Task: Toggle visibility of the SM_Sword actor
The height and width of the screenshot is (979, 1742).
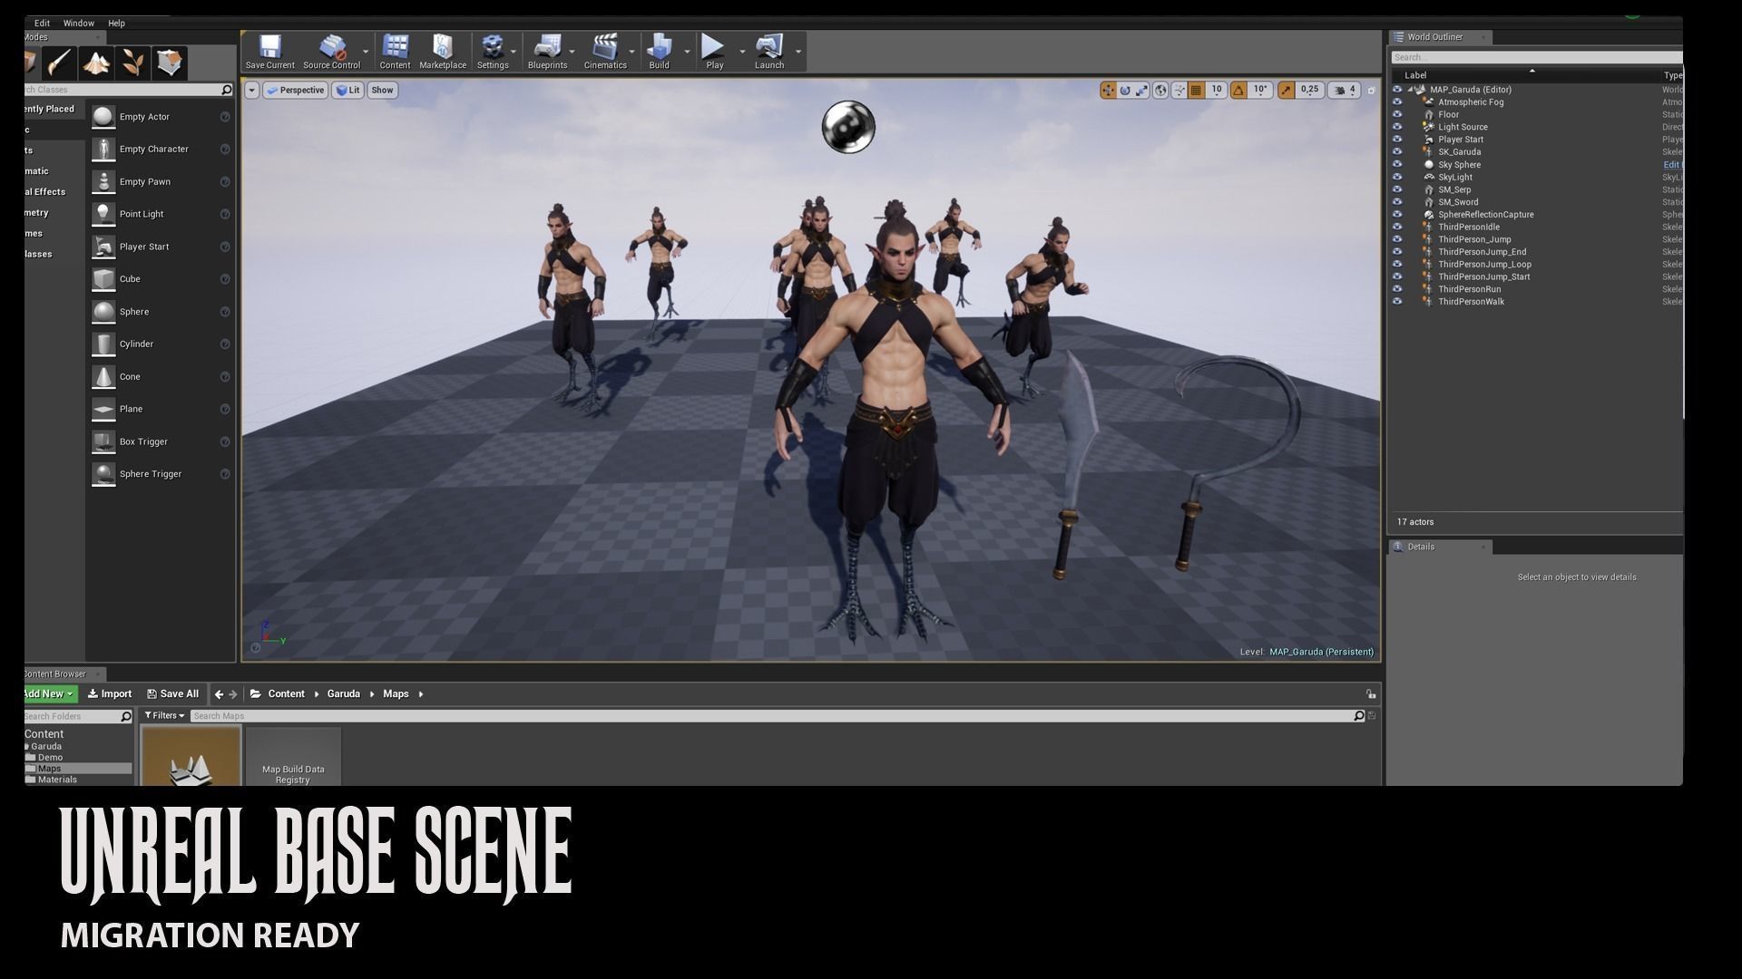Action: point(1397,202)
